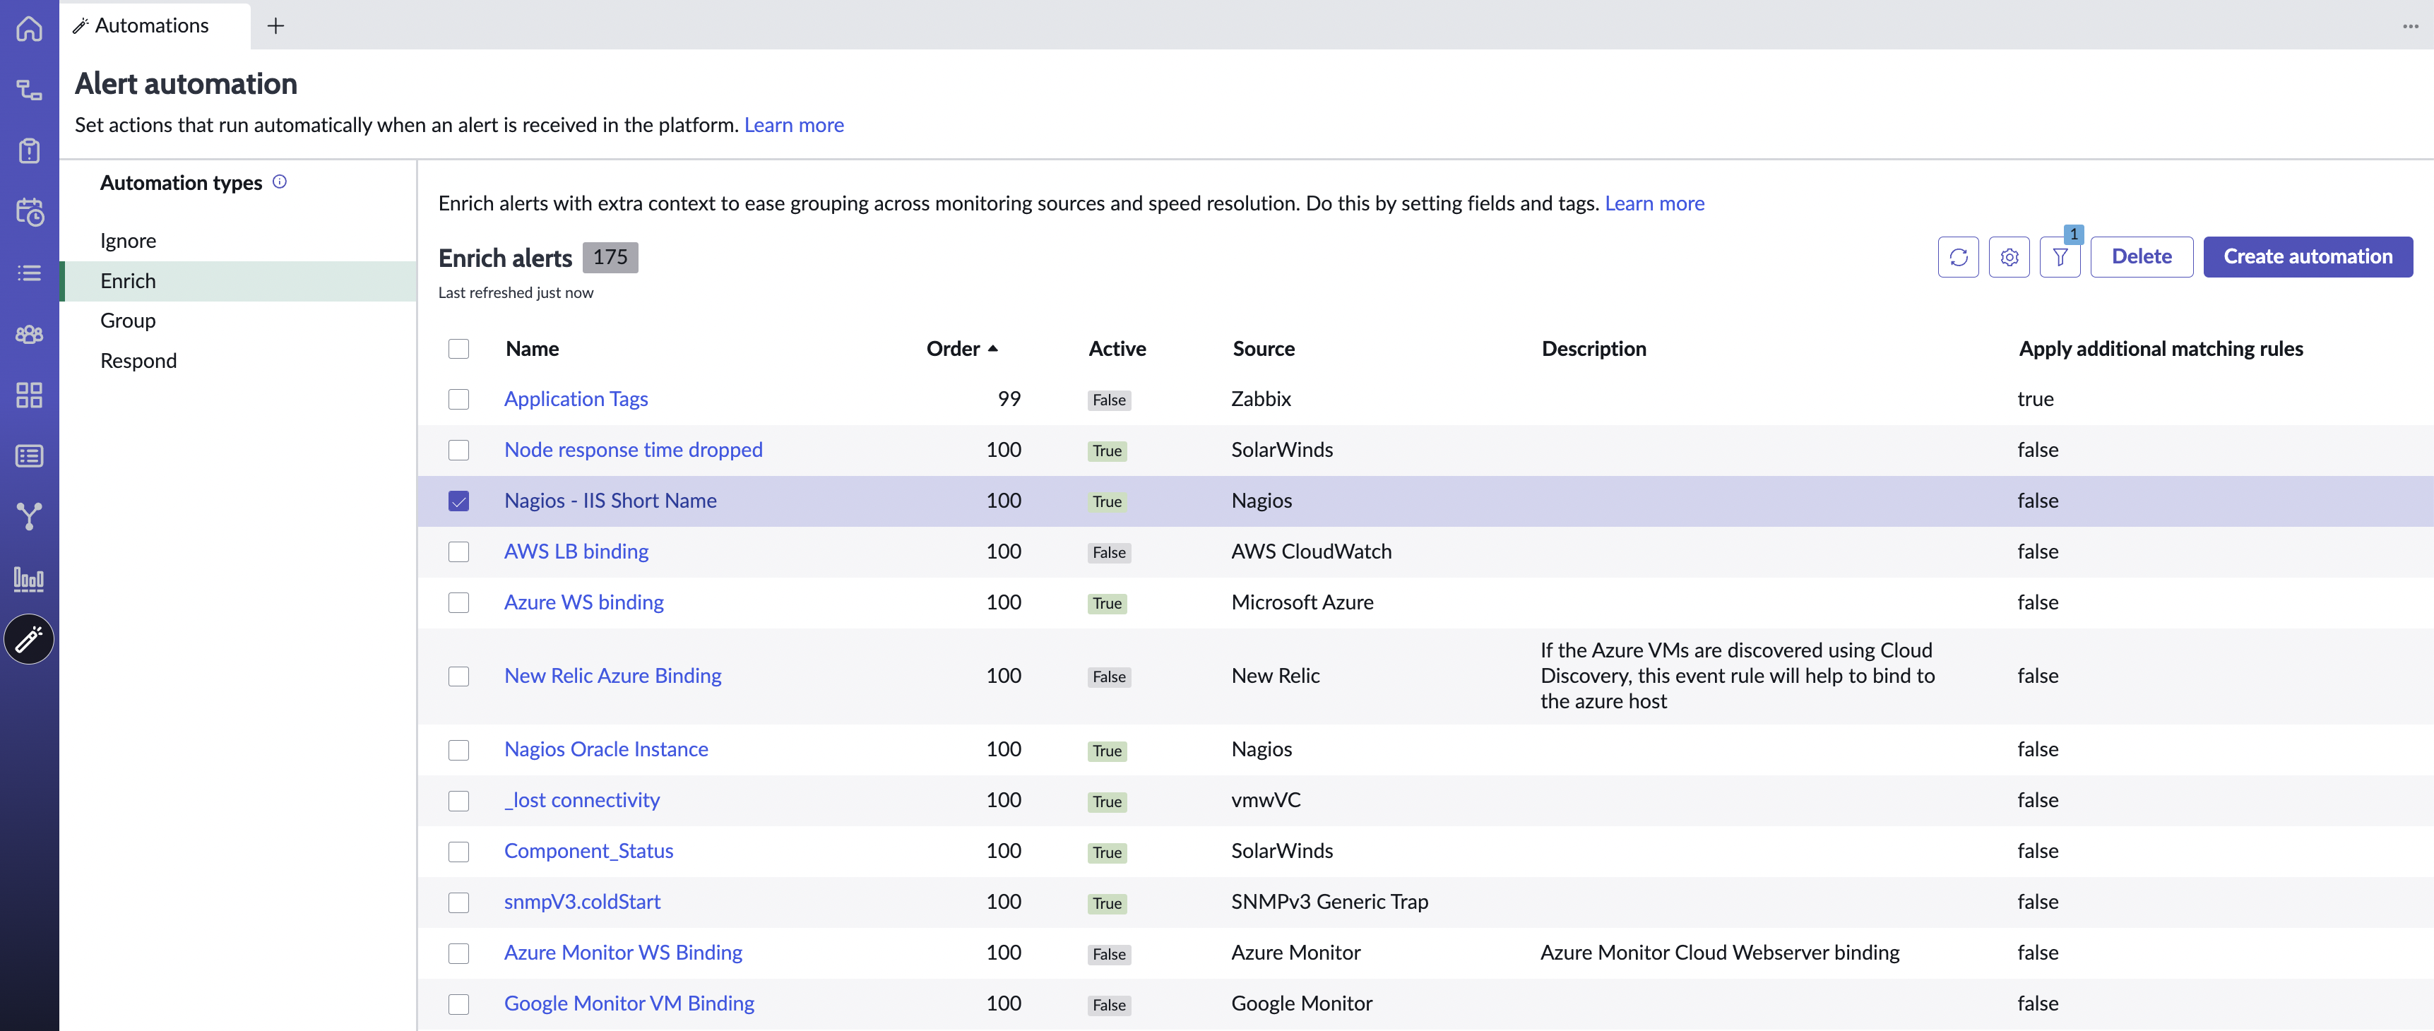This screenshot has width=2434, height=1031.
Task: Click the Home icon in sidebar
Action: tap(29, 29)
